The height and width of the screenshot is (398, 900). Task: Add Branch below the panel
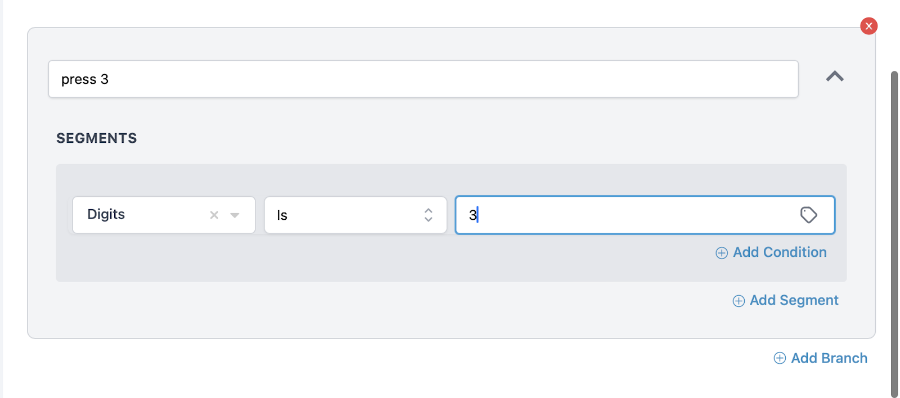coord(821,358)
